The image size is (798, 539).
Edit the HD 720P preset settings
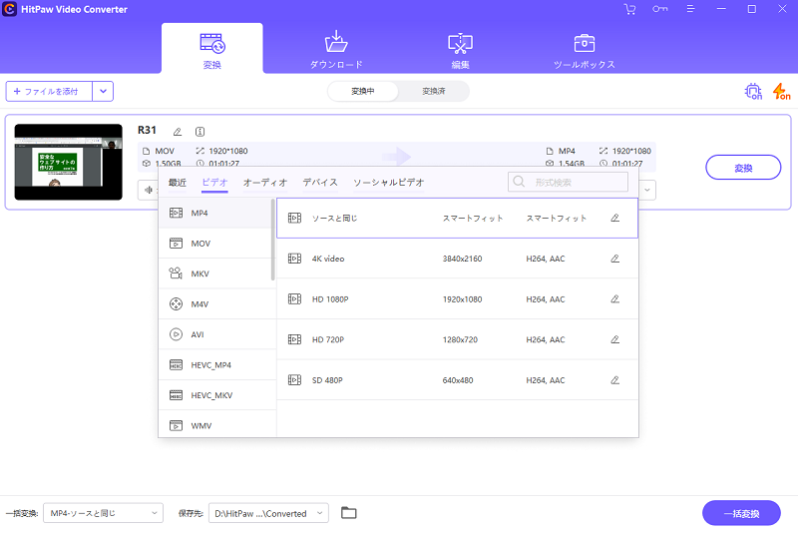614,339
